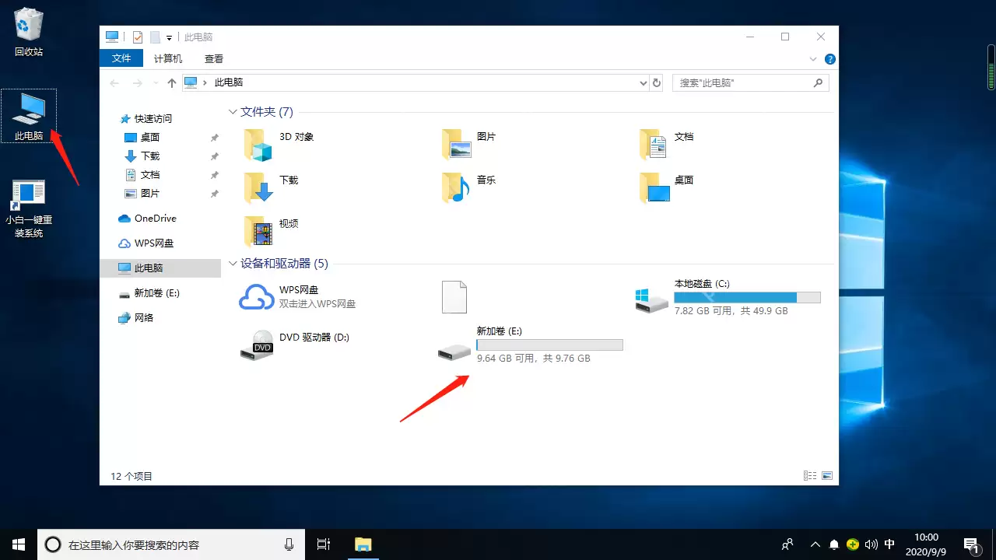Unpin 图片 from 快速访问
The width and height of the screenshot is (996, 560).
pyautogui.click(x=214, y=193)
